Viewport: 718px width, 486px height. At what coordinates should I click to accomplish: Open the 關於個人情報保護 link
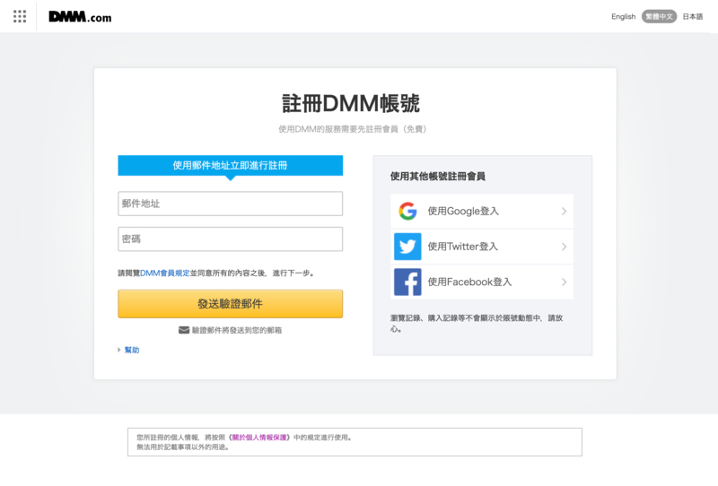[259, 438]
